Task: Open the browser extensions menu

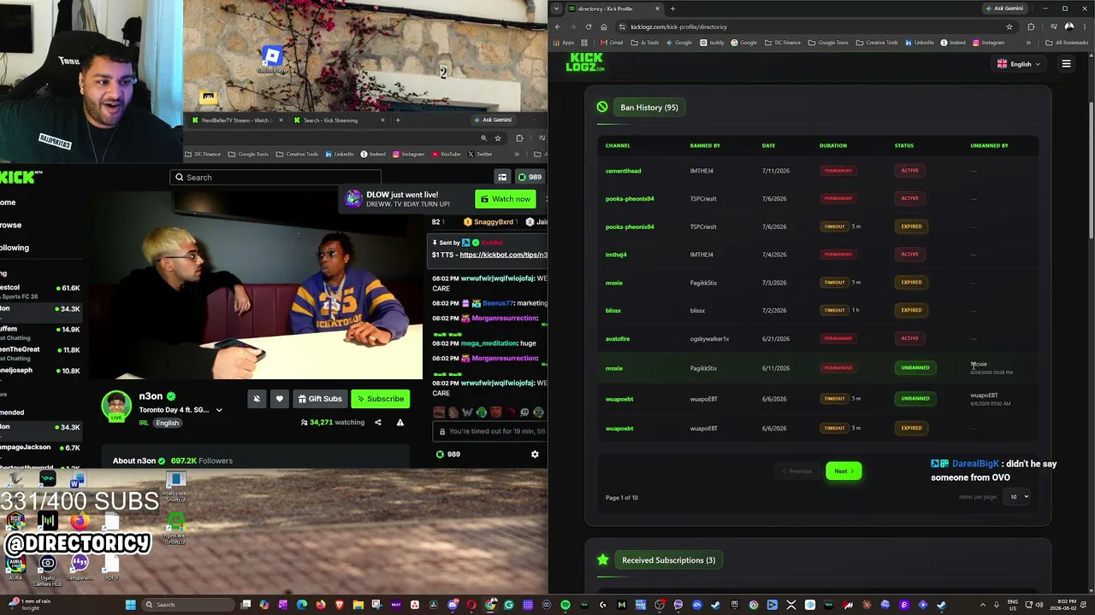Action: 1031,26
